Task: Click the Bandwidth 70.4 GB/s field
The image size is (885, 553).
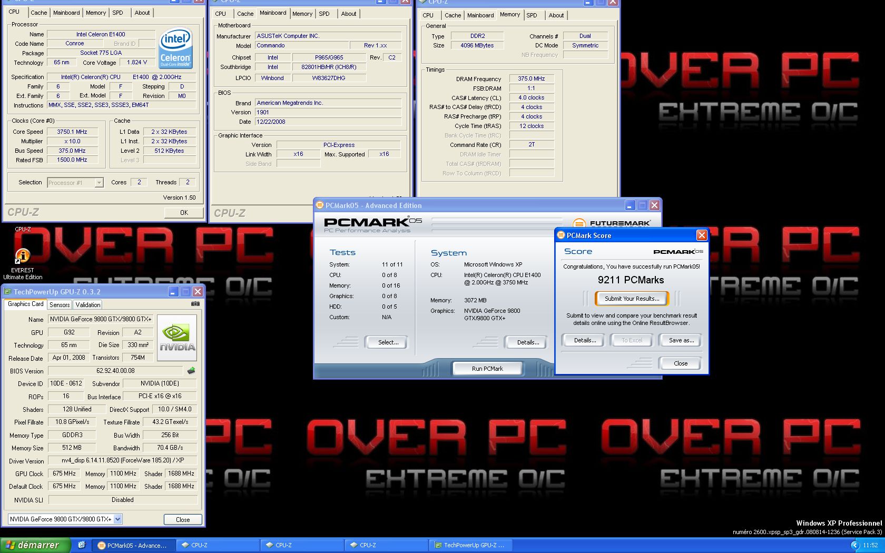Action: coord(170,448)
